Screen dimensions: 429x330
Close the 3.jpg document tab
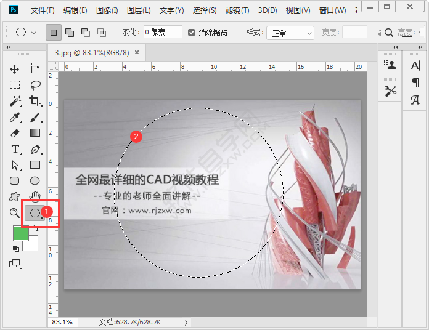pyautogui.click(x=137, y=52)
